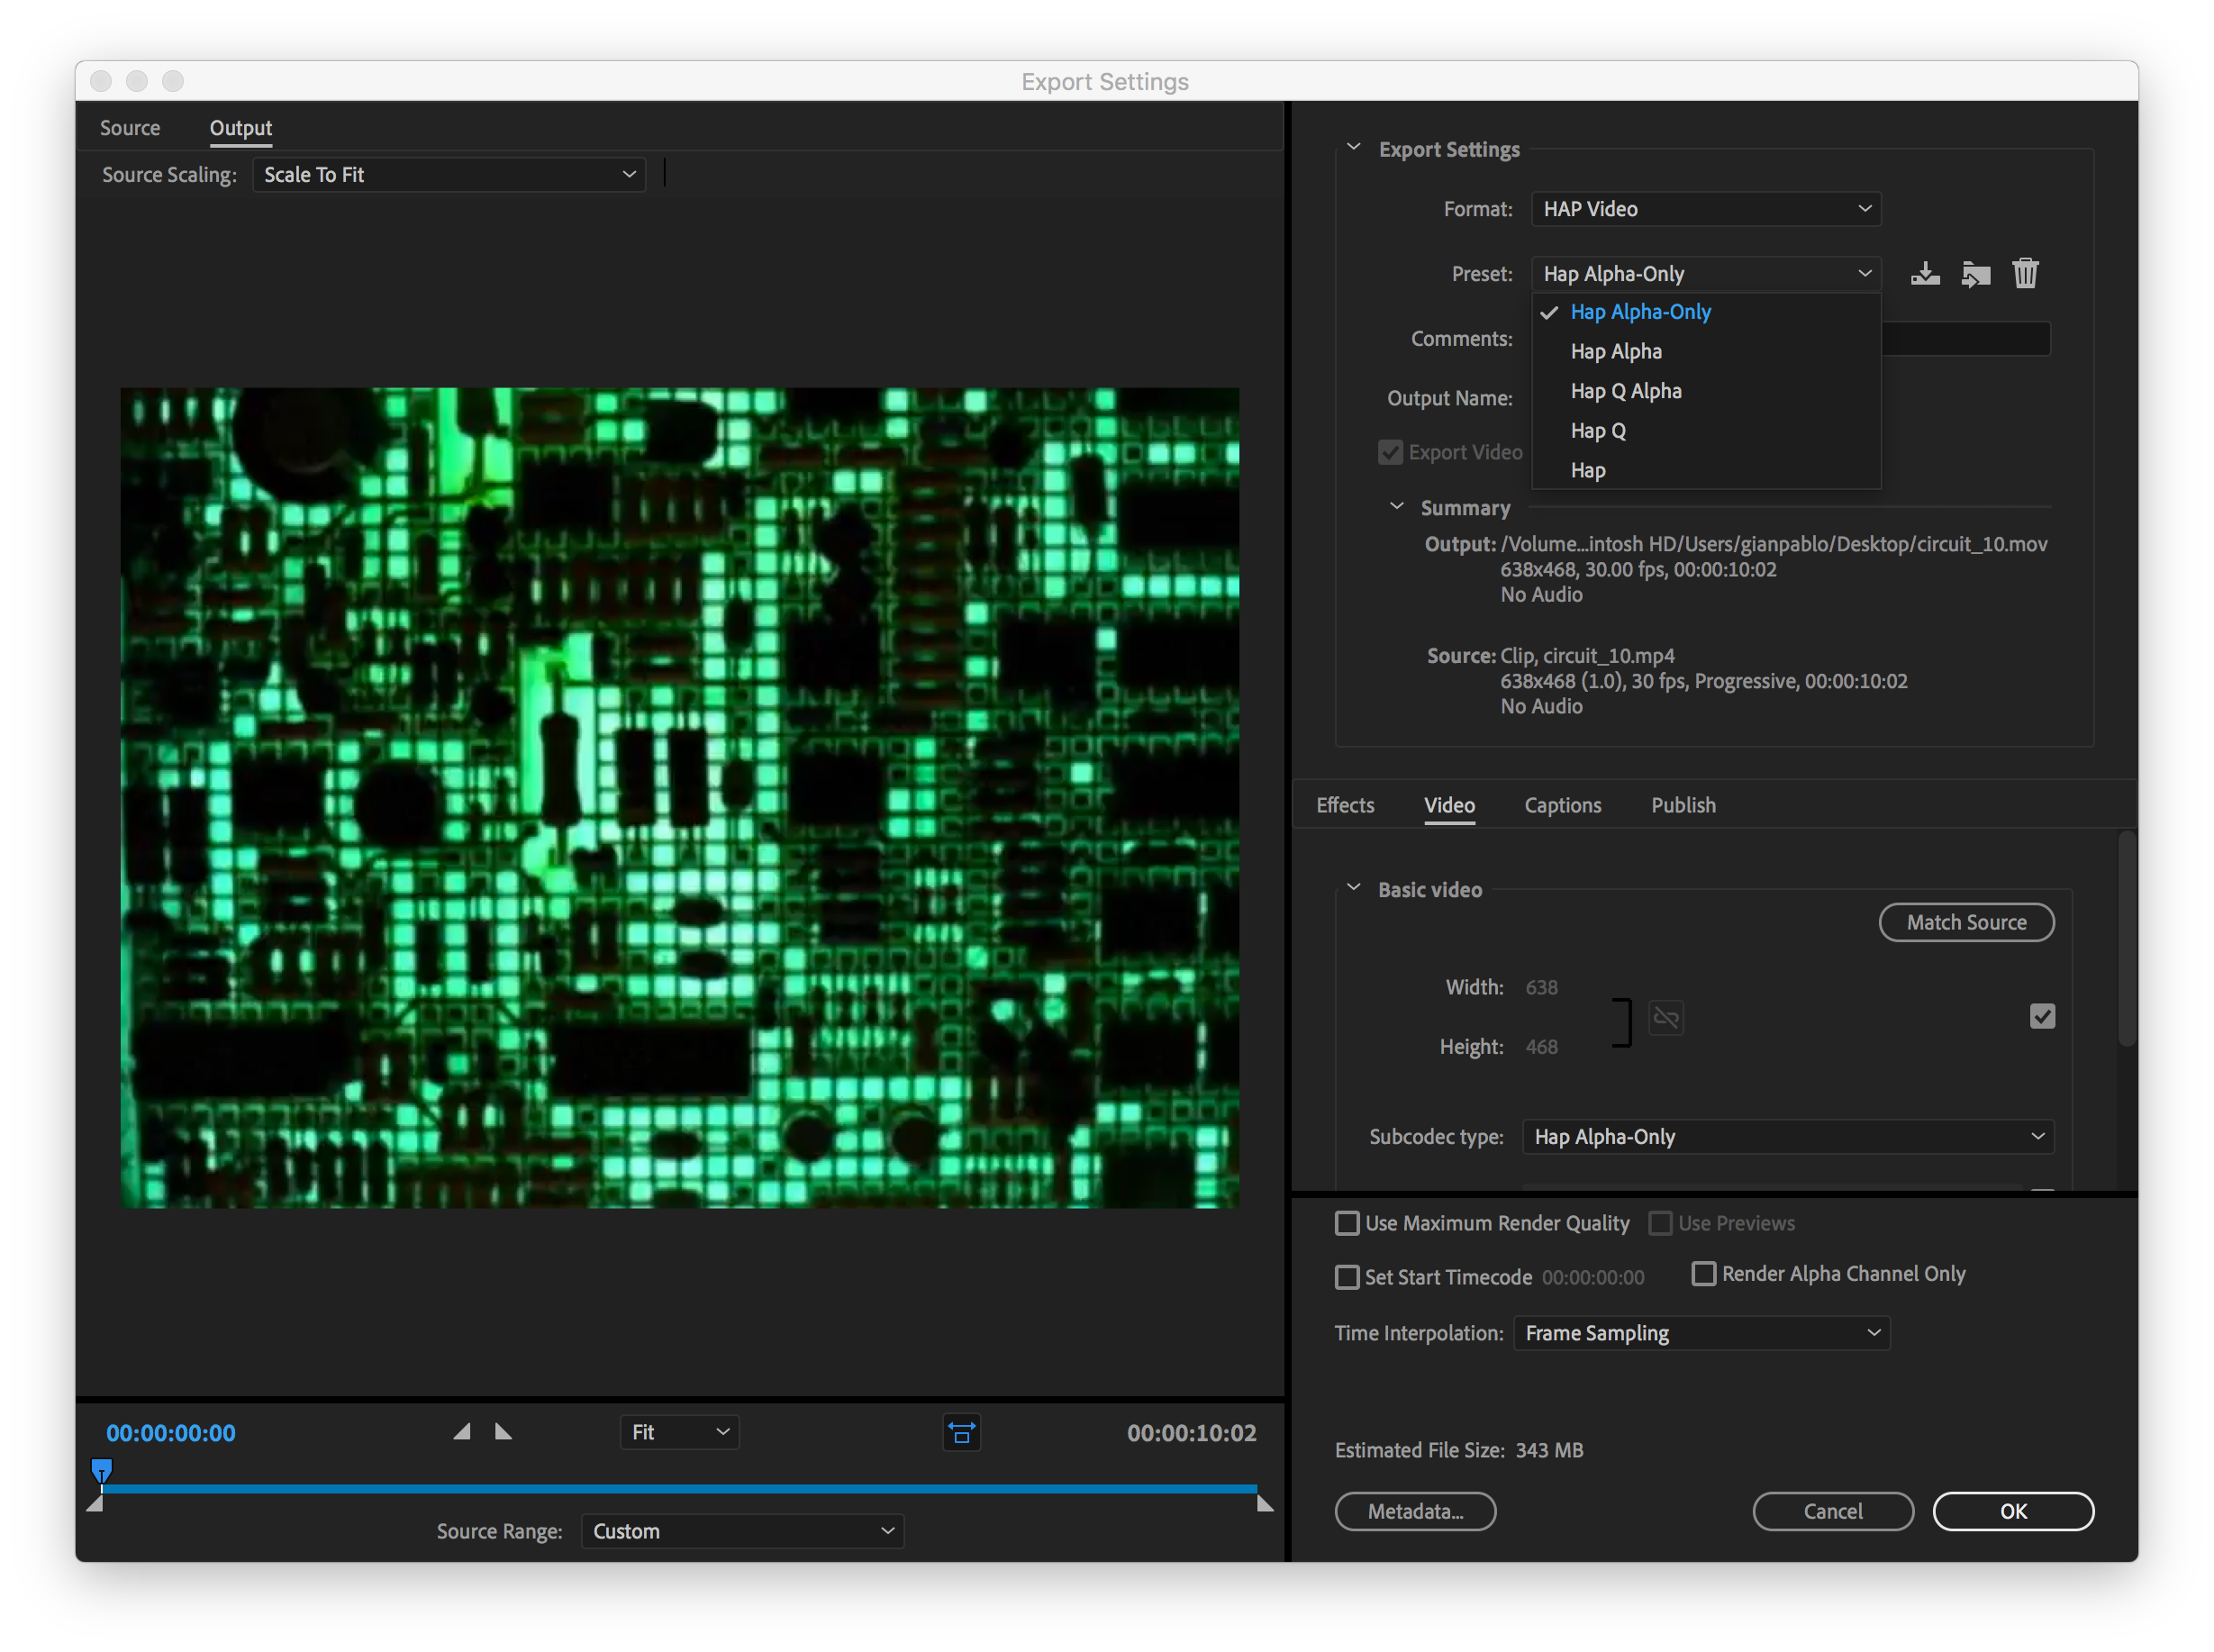The width and height of the screenshot is (2214, 1652).
Task: Enable Use Maximum Render Quality checkbox
Action: [1347, 1223]
